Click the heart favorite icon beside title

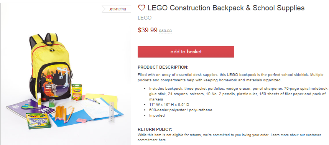click(x=141, y=8)
